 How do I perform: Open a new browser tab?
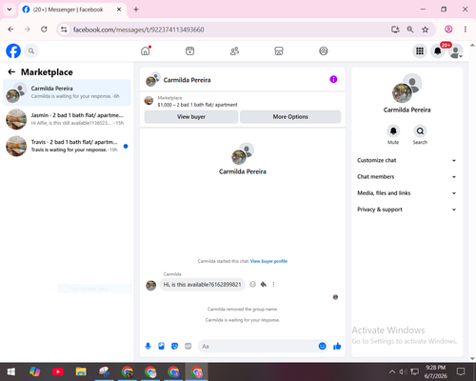click(136, 10)
